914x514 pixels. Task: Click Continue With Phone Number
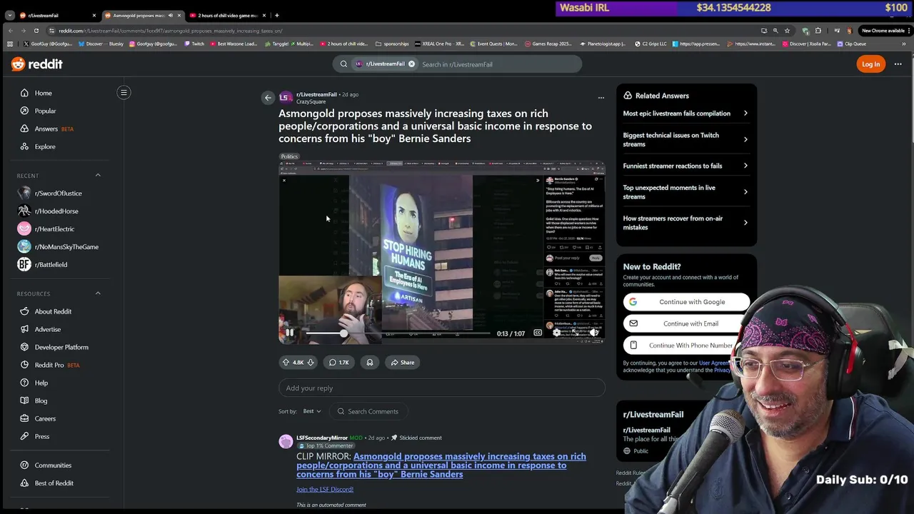pyautogui.click(x=686, y=346)
